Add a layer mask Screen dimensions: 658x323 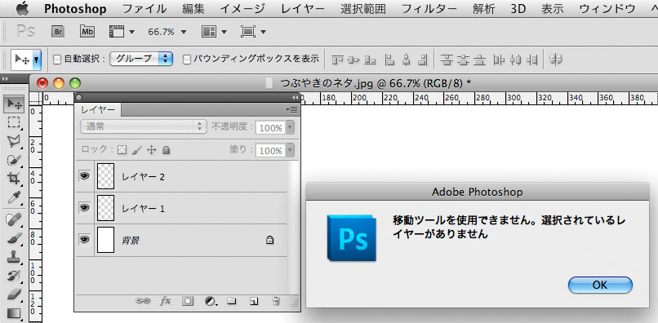(x=188, y=301)
